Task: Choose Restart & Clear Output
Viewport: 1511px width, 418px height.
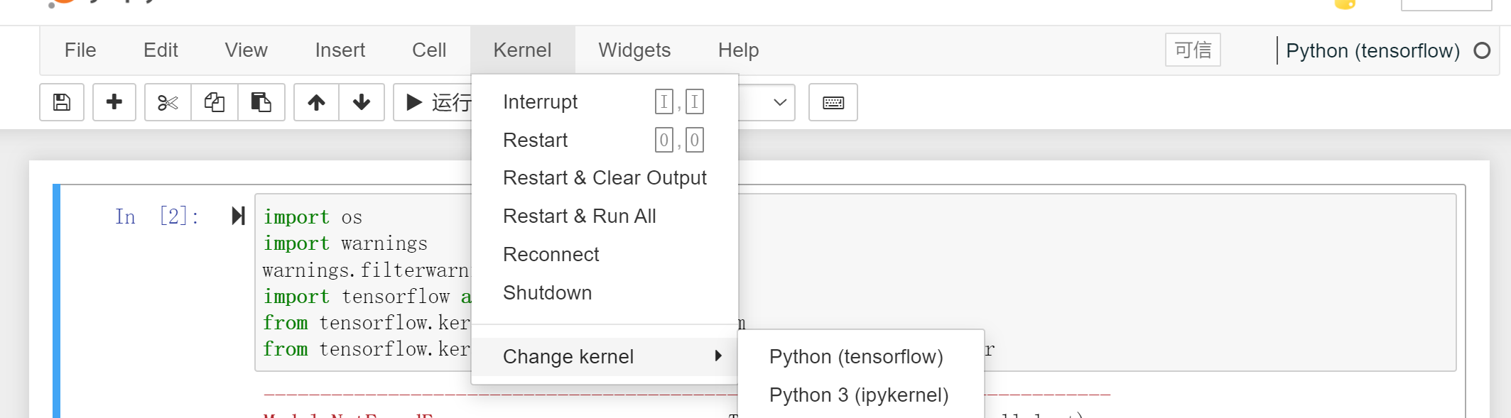Action: pyautogui.click(x=604, y=178)
